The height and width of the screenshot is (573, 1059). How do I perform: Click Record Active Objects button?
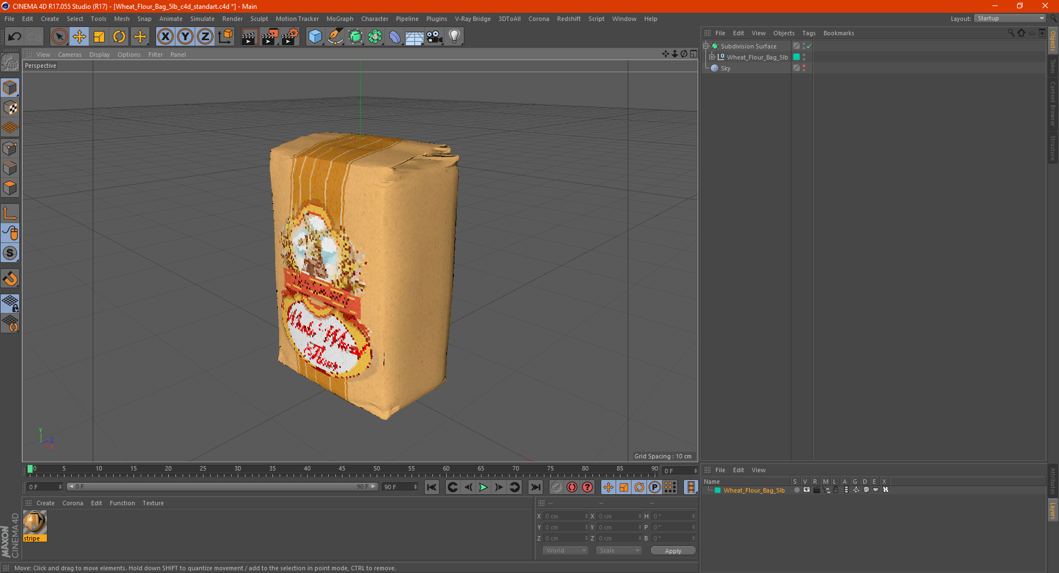tap(557, 487)
